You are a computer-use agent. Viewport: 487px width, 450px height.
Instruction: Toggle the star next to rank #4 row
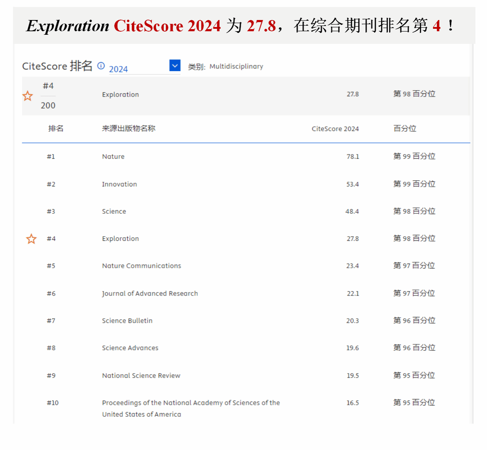(x=32, y=239)
